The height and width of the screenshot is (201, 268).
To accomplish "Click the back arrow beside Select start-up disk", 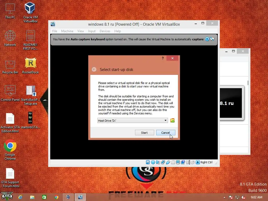I will pos(94,69).
